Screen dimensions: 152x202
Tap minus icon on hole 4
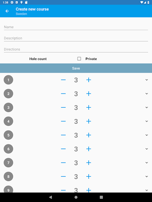point(63,121)
